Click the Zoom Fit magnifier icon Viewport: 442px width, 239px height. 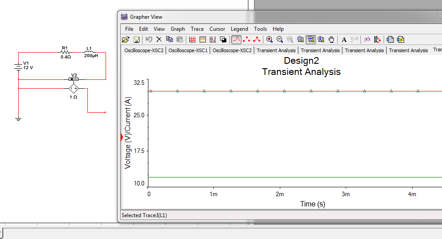point(300,40)
